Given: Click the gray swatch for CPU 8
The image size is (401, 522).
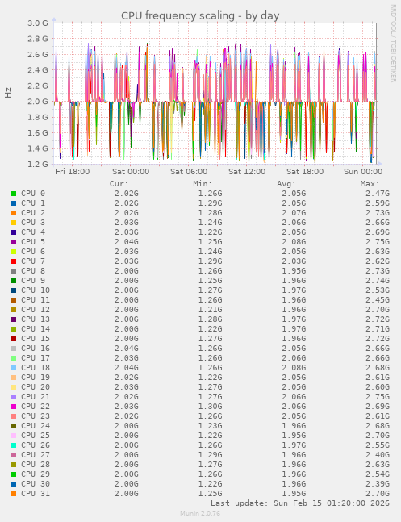Looking at the screenshot, I should click(x=14, y=271).
